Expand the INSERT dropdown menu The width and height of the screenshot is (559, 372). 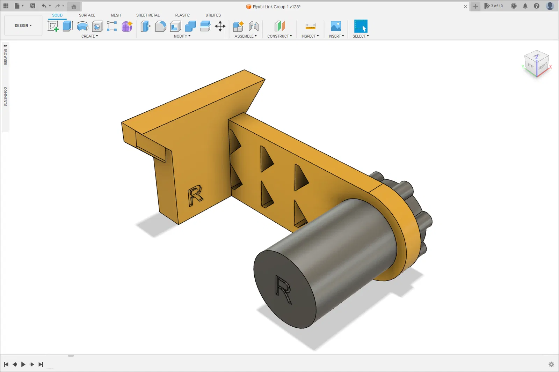336,36
